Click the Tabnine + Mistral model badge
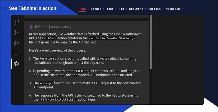This screenshot has height=112, width=218. [60, 27]
